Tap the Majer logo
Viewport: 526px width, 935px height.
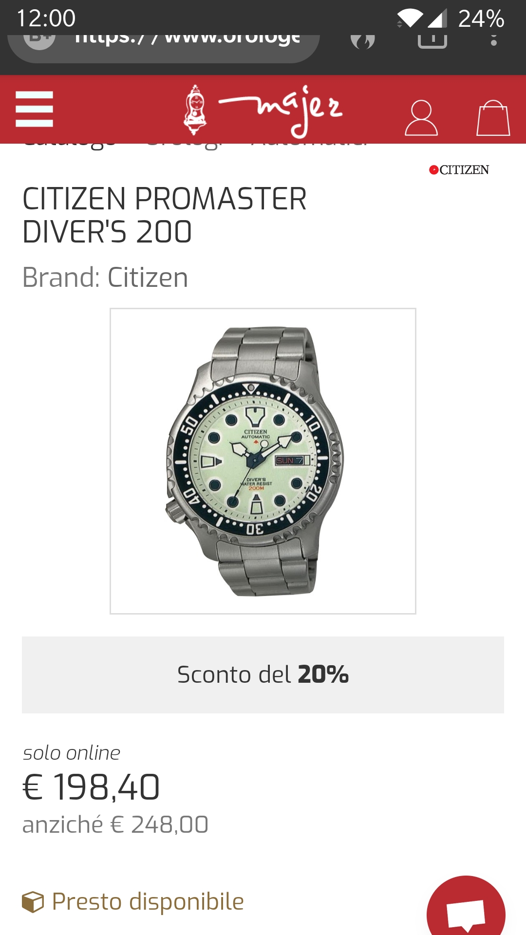click(x=263, y=111)
